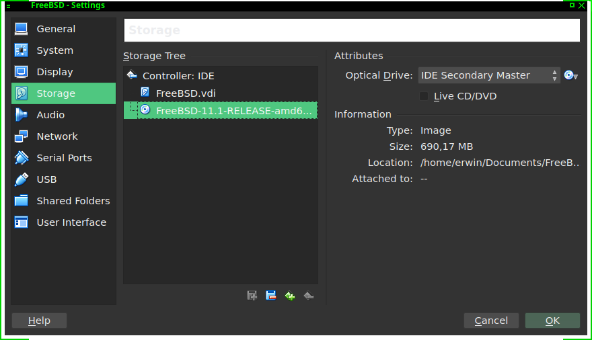This screenshot has width=592, height=340.
Task: Click the Display monitor icon
Action: point(21,72)
